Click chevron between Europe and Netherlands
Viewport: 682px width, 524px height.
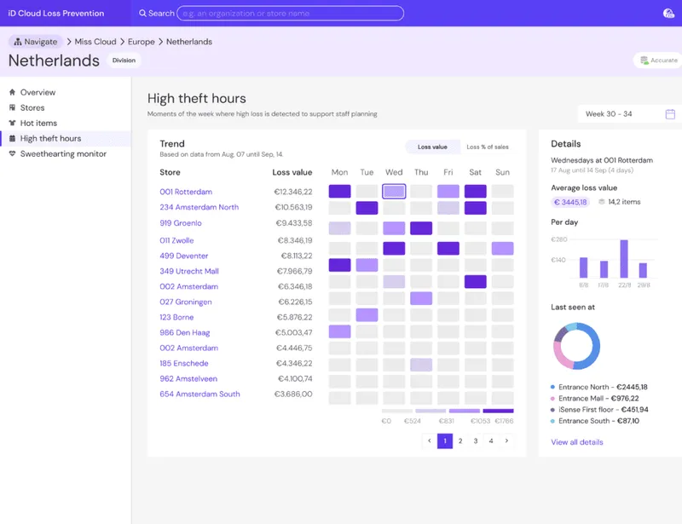(160, 42)
